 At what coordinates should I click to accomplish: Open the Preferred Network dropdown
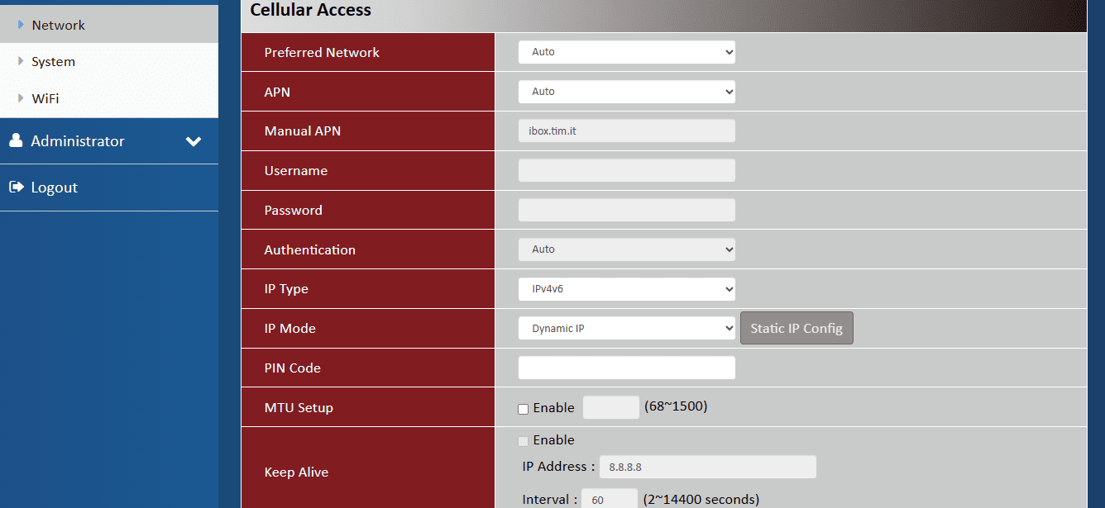pyautogui.click(x=626, y=52)
